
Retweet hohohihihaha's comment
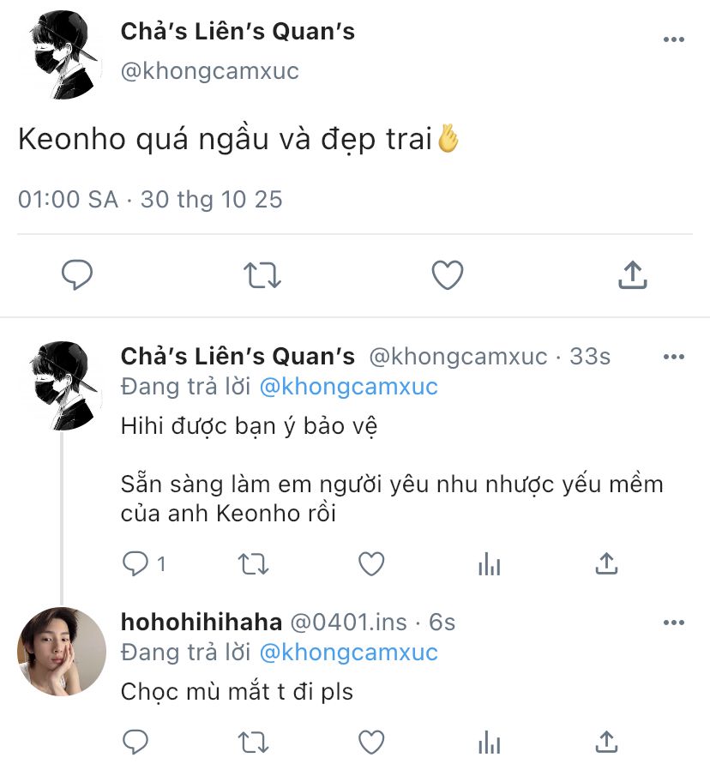point(253,742)
